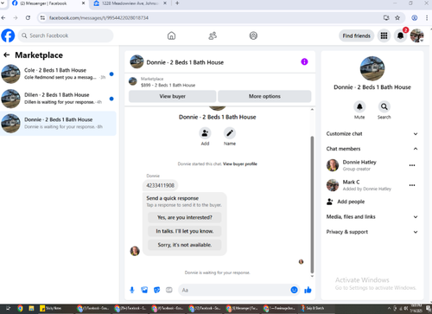Click the More options button
Image resolution: width=432 pixels, height=314 pixels.
[264, 96]
